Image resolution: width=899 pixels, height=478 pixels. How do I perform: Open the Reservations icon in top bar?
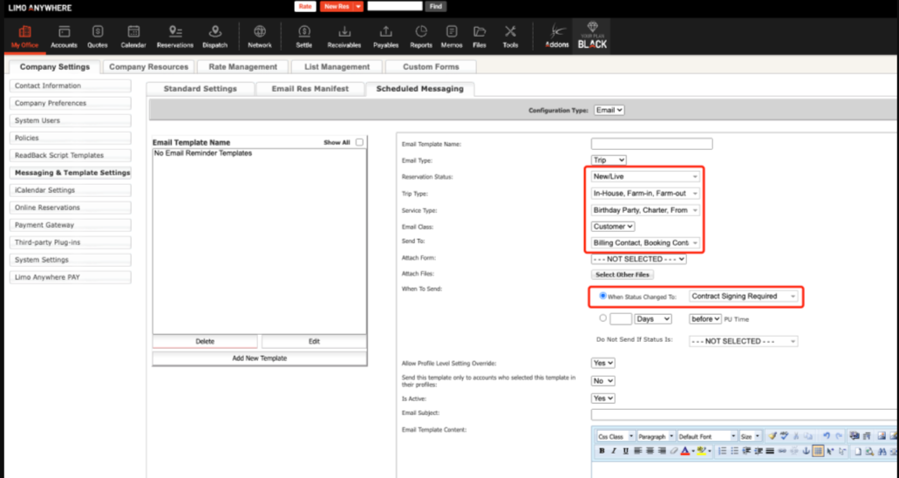[x=175, y=36]
